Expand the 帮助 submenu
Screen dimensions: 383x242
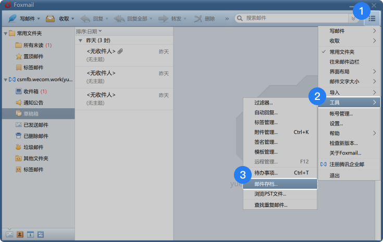tap(349, 133)
